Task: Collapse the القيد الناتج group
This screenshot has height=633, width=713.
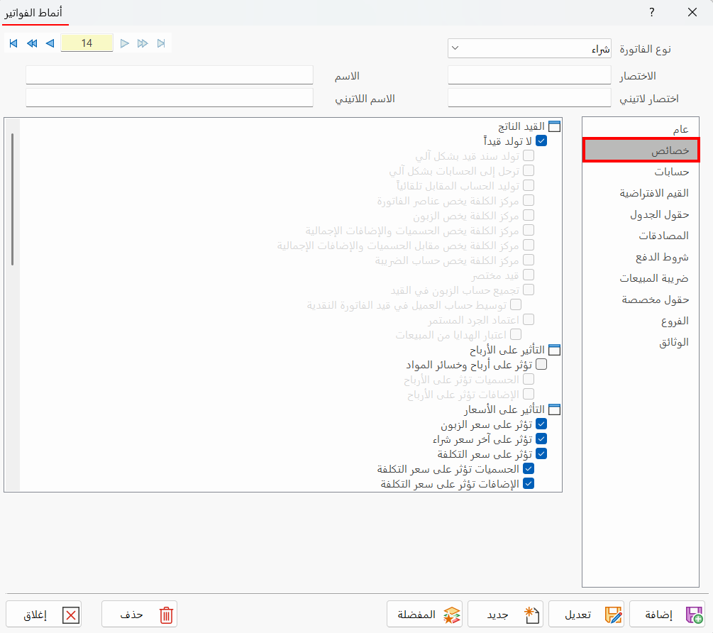Action: pyautogui.click(x=554, y=126)
